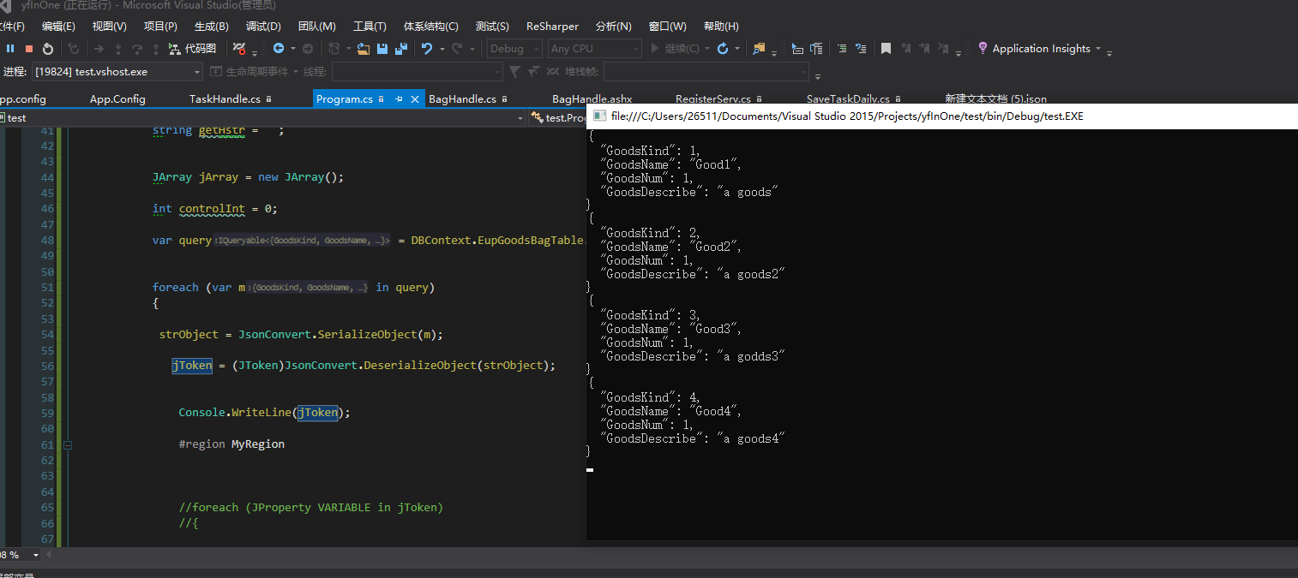
Task: Switch to the BagHandle.cs tab
Action: tap(462, 99)
